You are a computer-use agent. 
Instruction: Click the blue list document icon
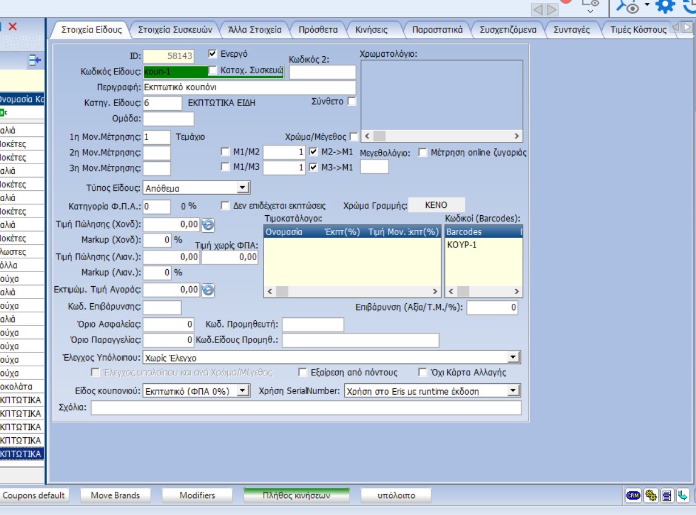point(667,496)
